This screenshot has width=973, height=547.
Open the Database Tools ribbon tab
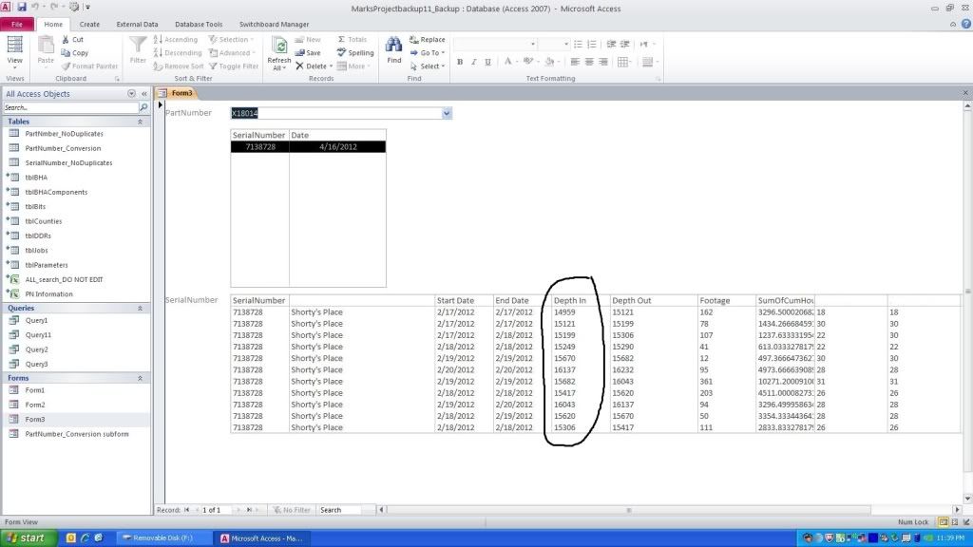click(x=200, y=24)
